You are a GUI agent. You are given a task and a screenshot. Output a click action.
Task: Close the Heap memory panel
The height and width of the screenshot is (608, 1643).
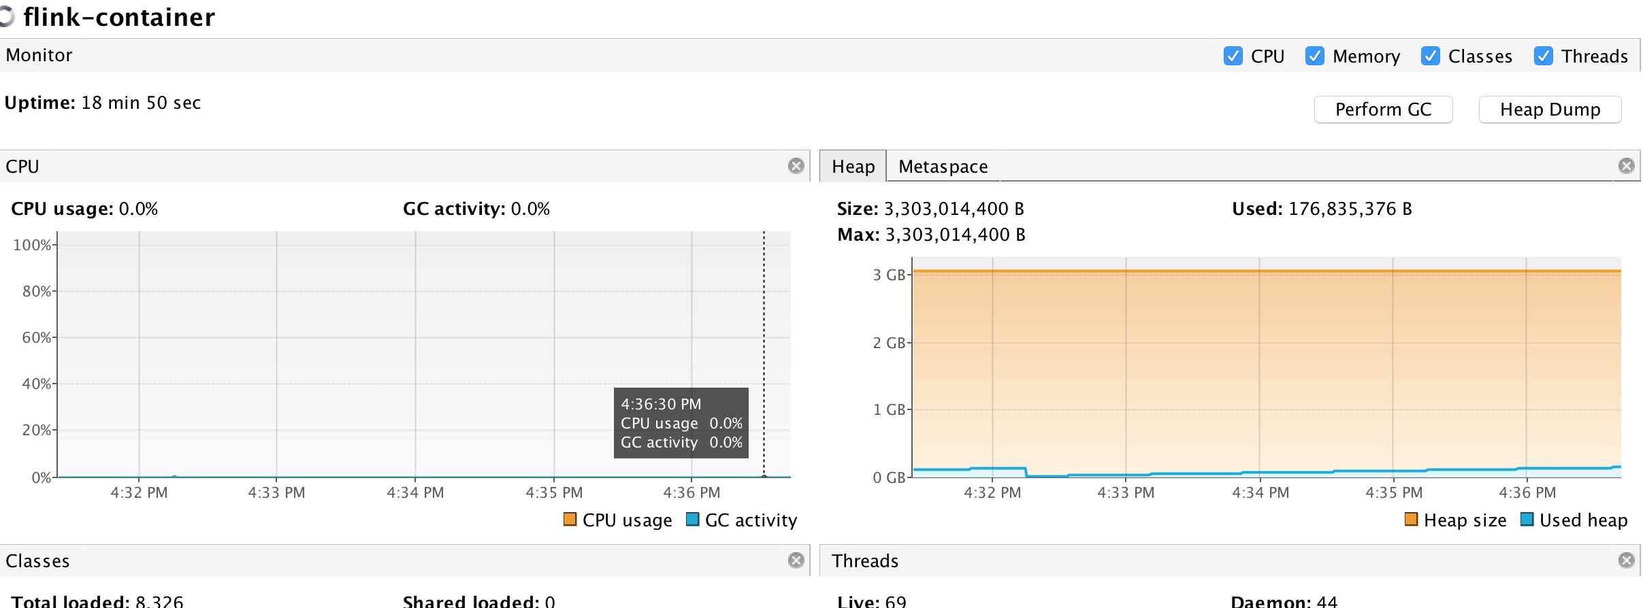[1626, 166]
